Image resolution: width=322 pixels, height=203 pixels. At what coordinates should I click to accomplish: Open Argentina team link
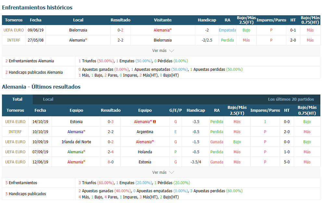click(145, 132)
